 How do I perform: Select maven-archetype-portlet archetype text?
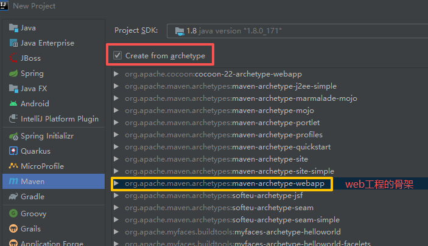(x=222, y=123)
